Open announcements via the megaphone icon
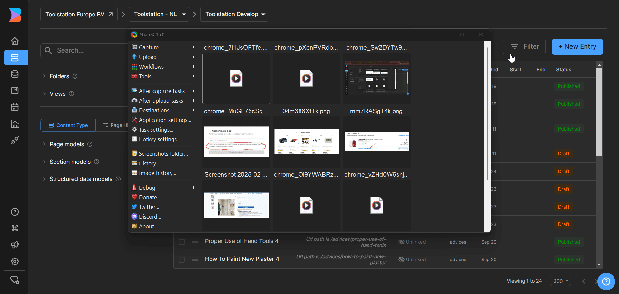 tap(15, 245)
